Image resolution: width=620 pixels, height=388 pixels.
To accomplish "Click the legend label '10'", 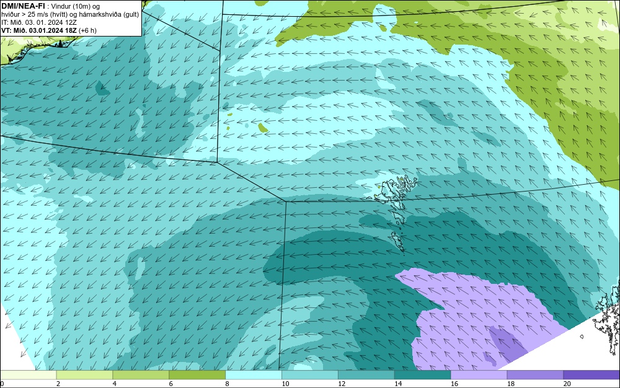I will (285, 384).
